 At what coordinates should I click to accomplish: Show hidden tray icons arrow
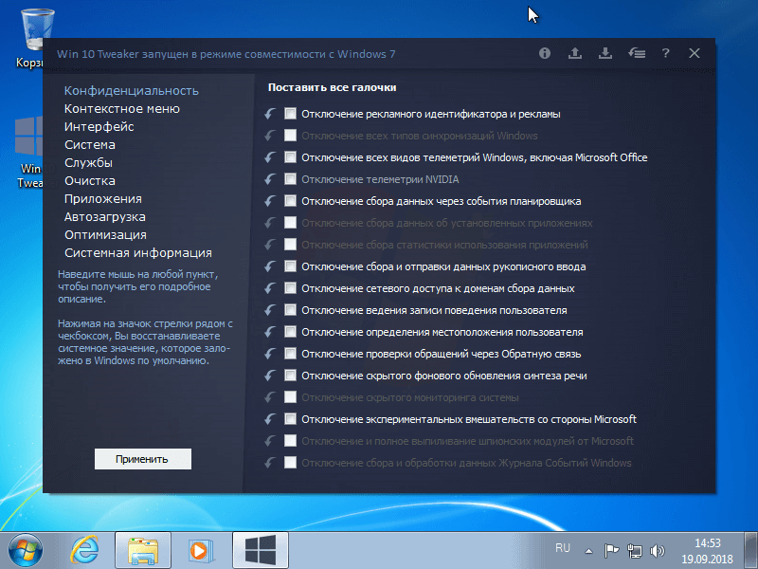pos(588,551)
